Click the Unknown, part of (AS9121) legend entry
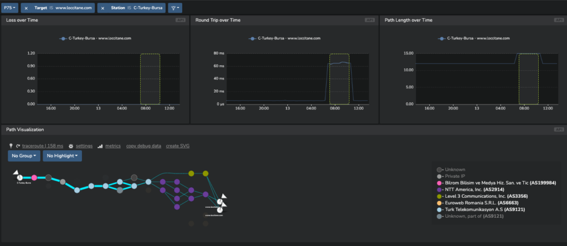The width and height of the screenshot is (567, 246). click(x=470, y=216)
